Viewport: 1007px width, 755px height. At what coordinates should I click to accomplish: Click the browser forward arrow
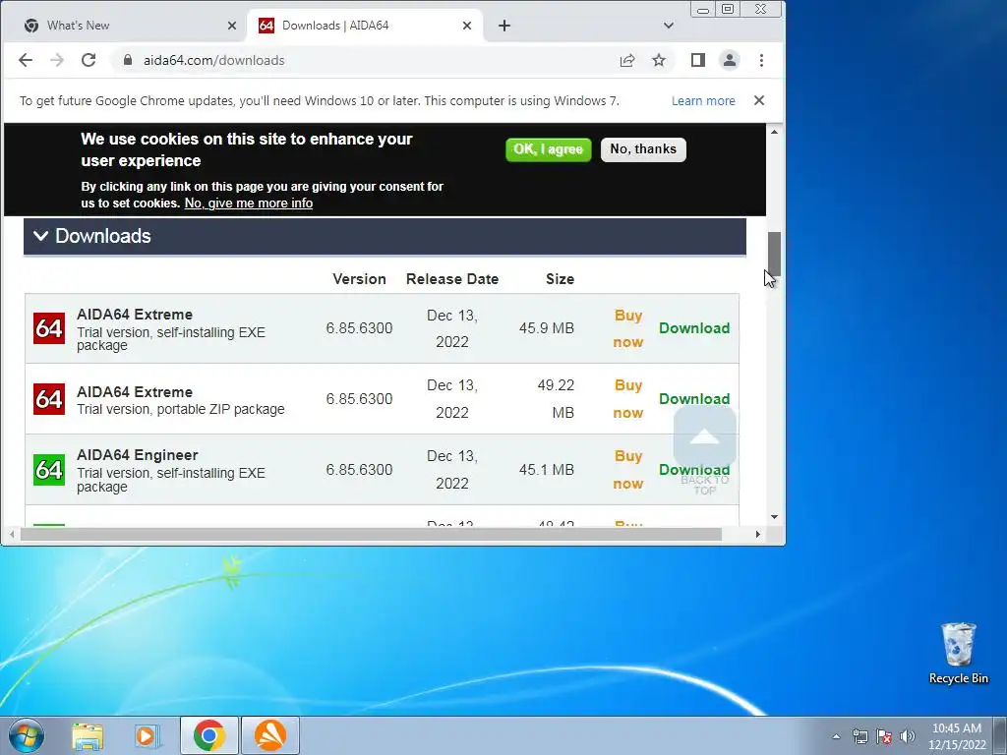[57, 60]
